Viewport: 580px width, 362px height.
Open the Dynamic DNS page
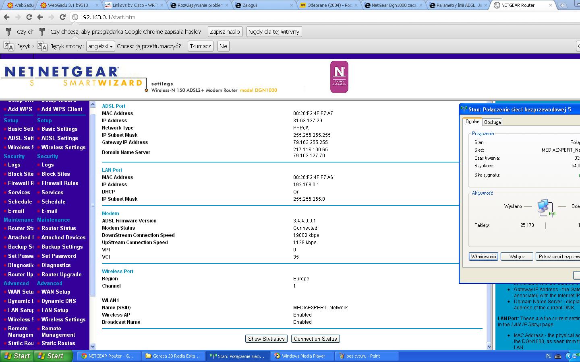[58, 301]
